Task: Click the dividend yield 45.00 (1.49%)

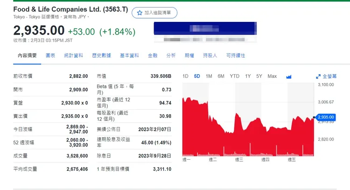Action: pos(156,142)
